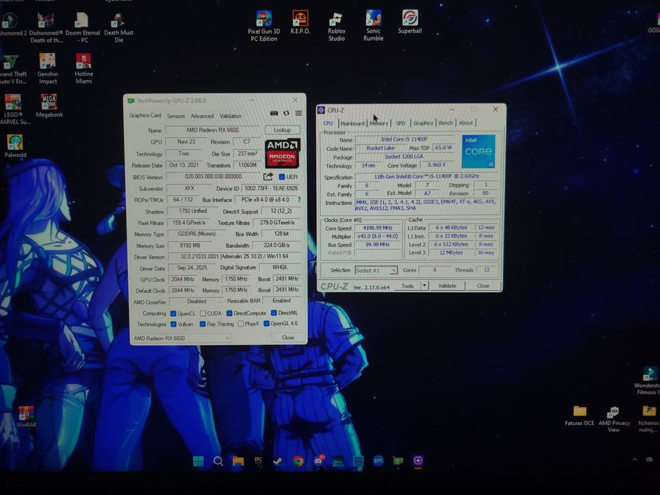The image size is (660, 495).
Task: Open taskbar Search
Action: pyautogui.click(x=218, y=461)
